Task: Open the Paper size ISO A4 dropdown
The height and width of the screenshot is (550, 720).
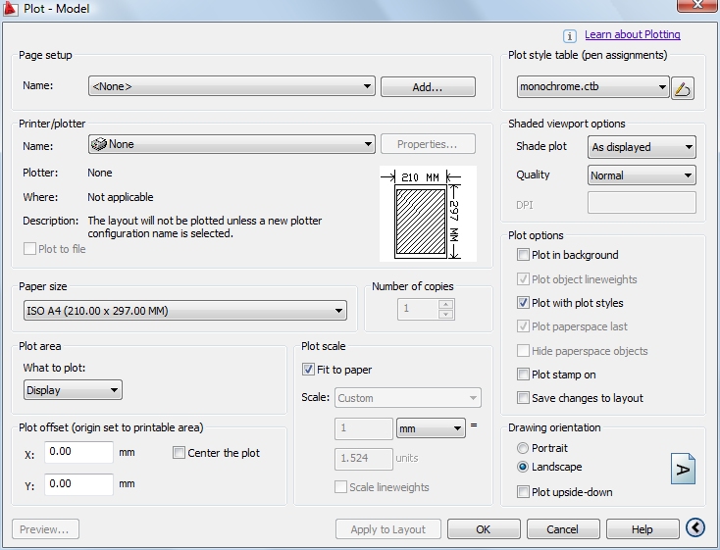Action: click(x=185, y=311)
